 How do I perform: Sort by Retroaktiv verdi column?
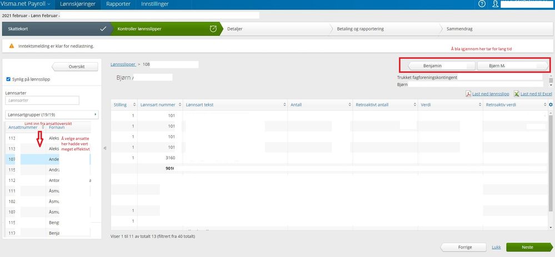coord(545,105)
